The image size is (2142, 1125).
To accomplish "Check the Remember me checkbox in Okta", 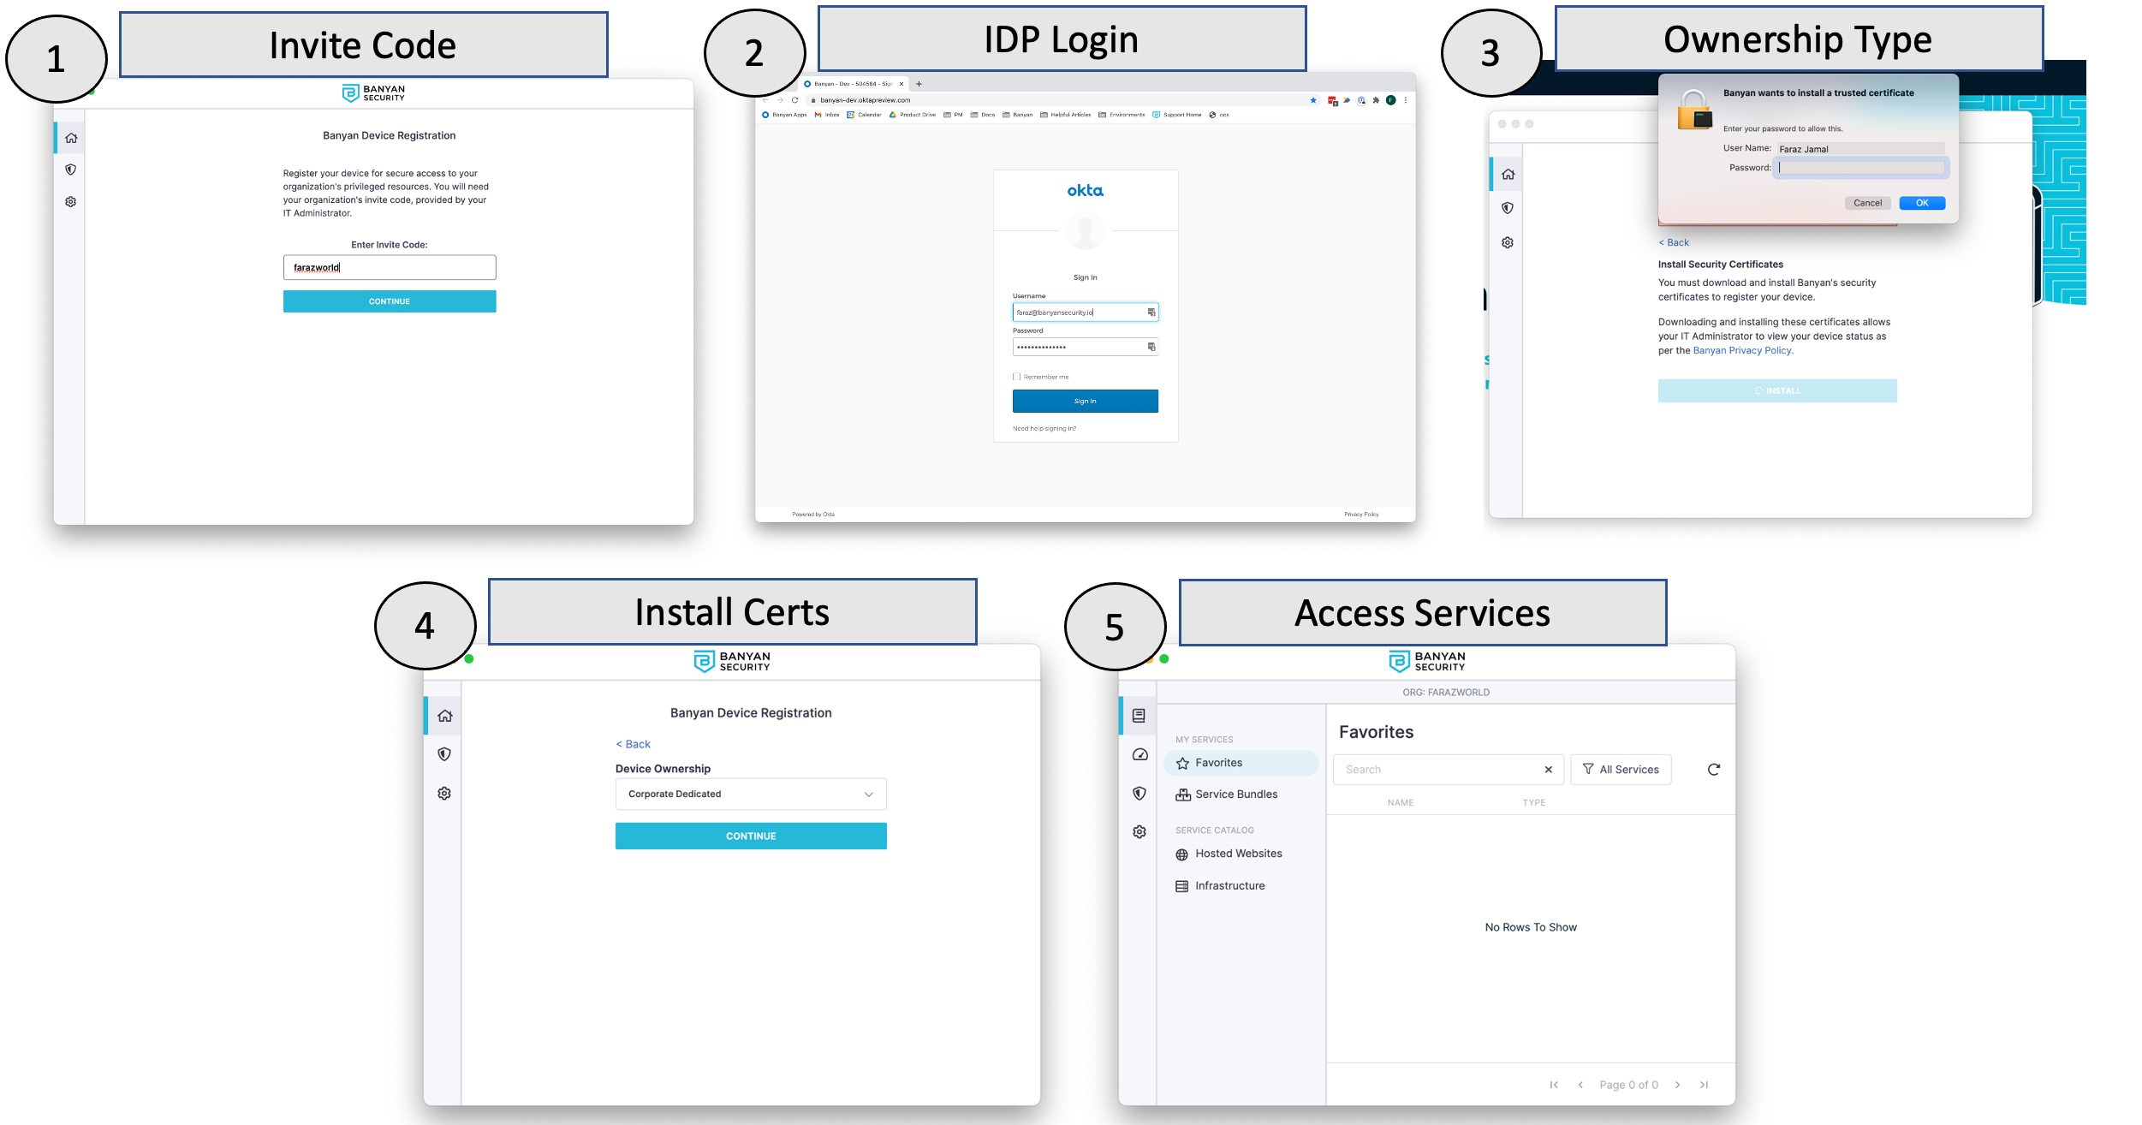I will [x=1017, y=377].
